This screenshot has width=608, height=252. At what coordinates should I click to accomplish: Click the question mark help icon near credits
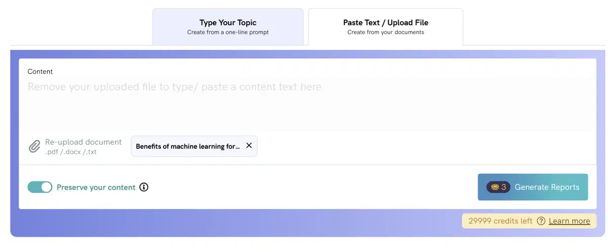tap(541, 221)
